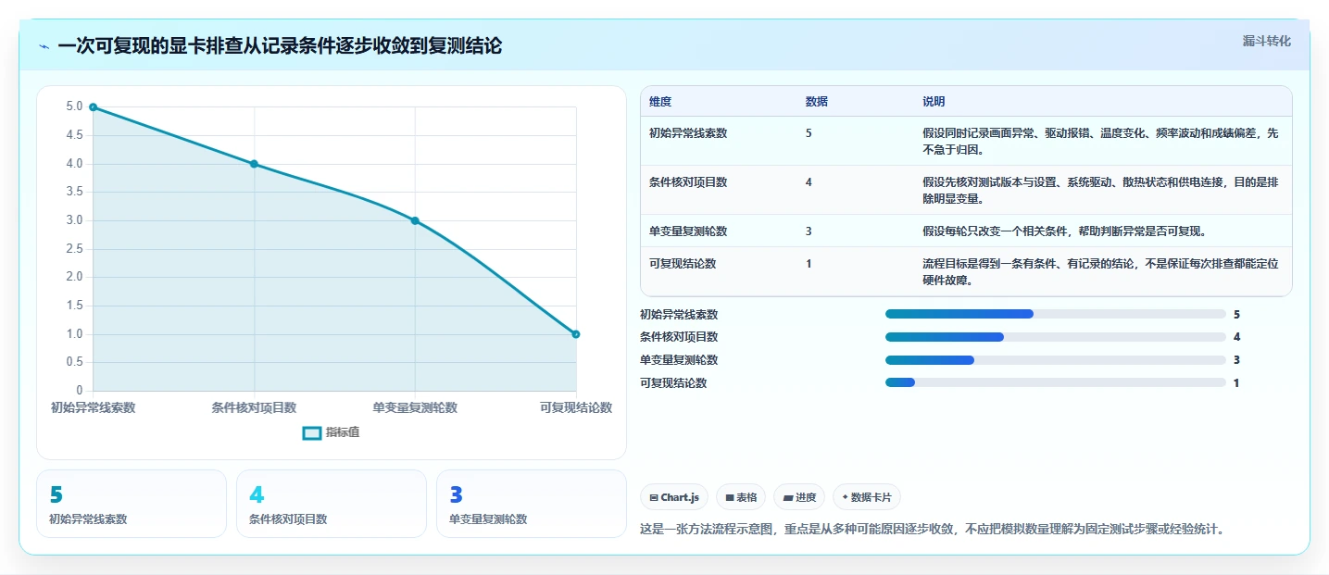Click the chart data point for 可复现结论数
This screenshot has width=1329, height=575.
coord(576,334)
